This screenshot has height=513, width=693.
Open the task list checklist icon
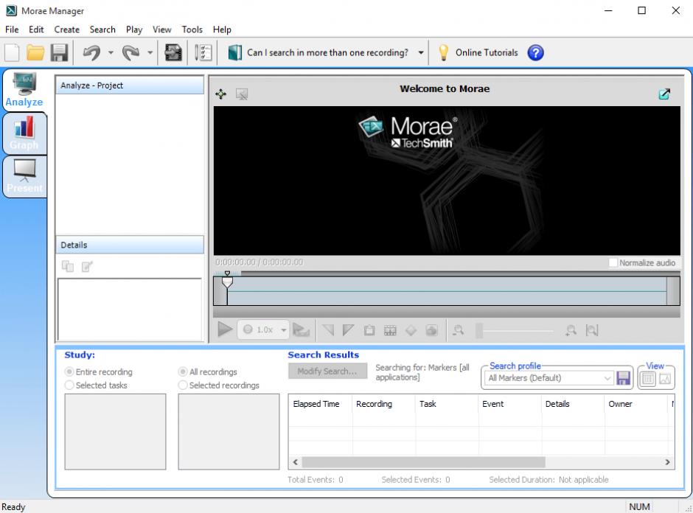[203, 52]
